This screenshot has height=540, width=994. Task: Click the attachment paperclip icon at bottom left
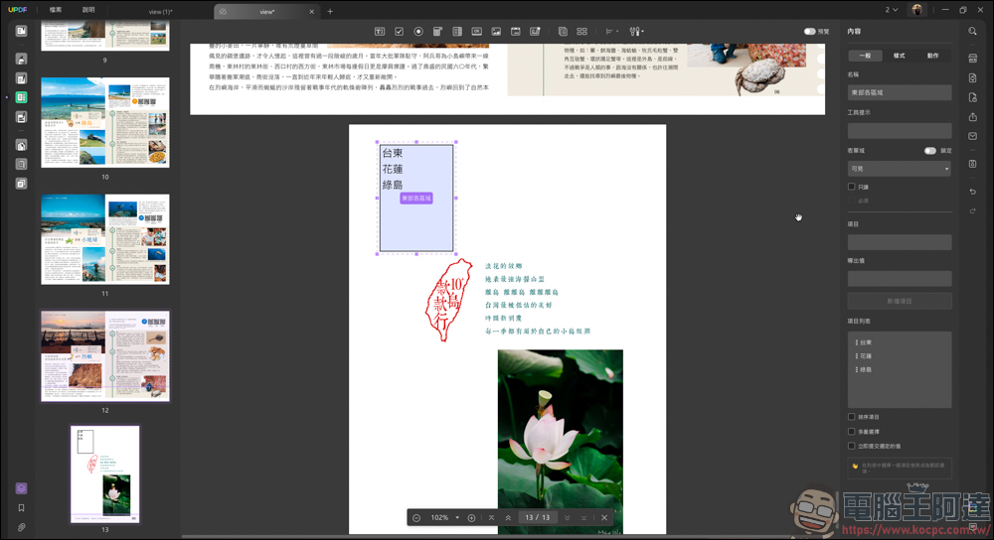(21, 527)
